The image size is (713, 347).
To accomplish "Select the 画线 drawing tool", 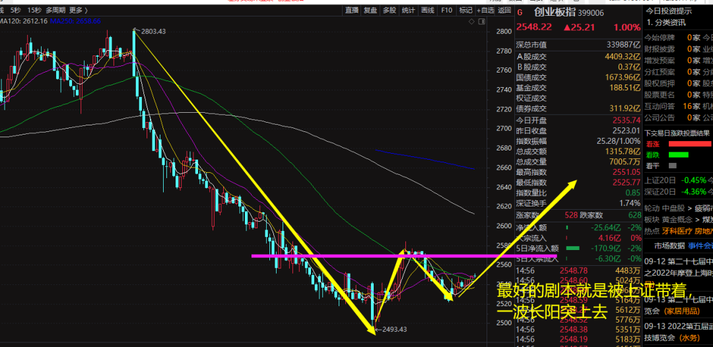I will point(428,10).
